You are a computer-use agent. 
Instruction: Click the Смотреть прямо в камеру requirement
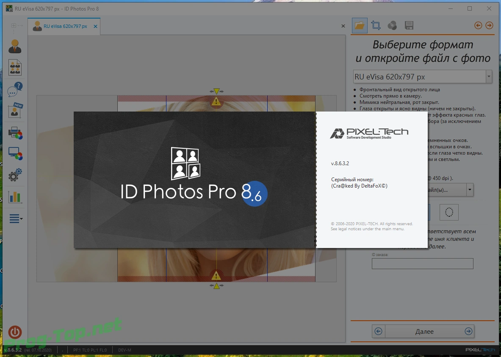[x=390, y=96]
